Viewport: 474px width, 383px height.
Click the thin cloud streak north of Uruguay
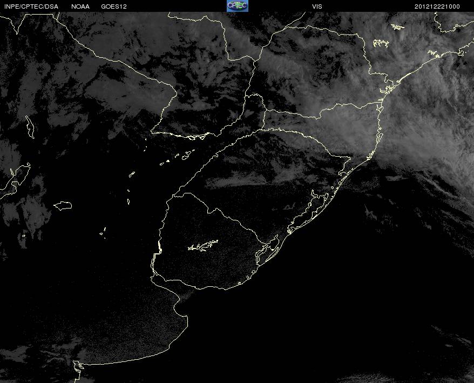pos(236,182)
